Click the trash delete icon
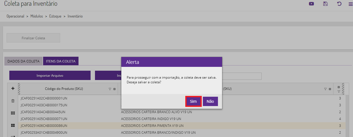353x137 pixels. click(x=13, y=101)
